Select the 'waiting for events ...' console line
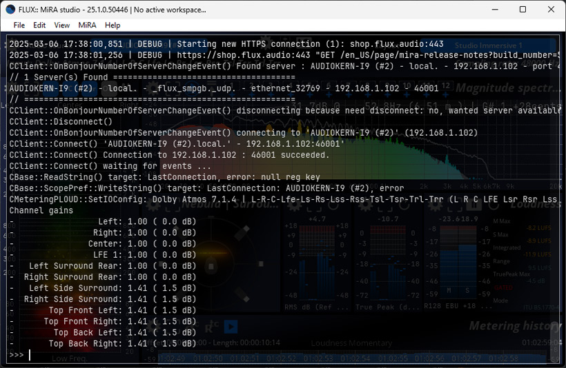566x368 pixels. [110, 166]
